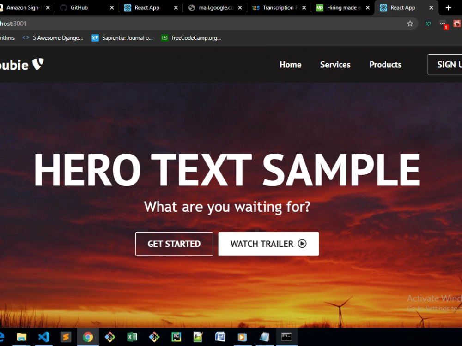This screenshot has height=346, width=462.
Task: Open the Sapientia Journal bookmark
Action: (x=122, y=38)
